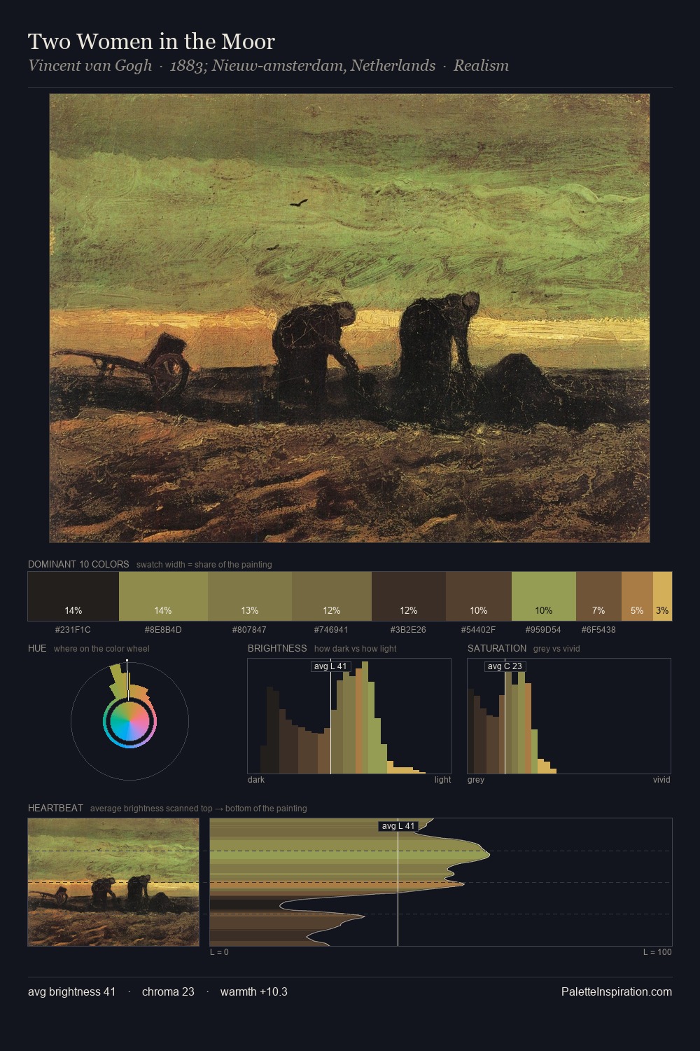This screenshot has height=1051, width=700.
Task: Click the artist name 'Vincent van Gogh'
Action: pyautogui.click(x=90, y=66)
